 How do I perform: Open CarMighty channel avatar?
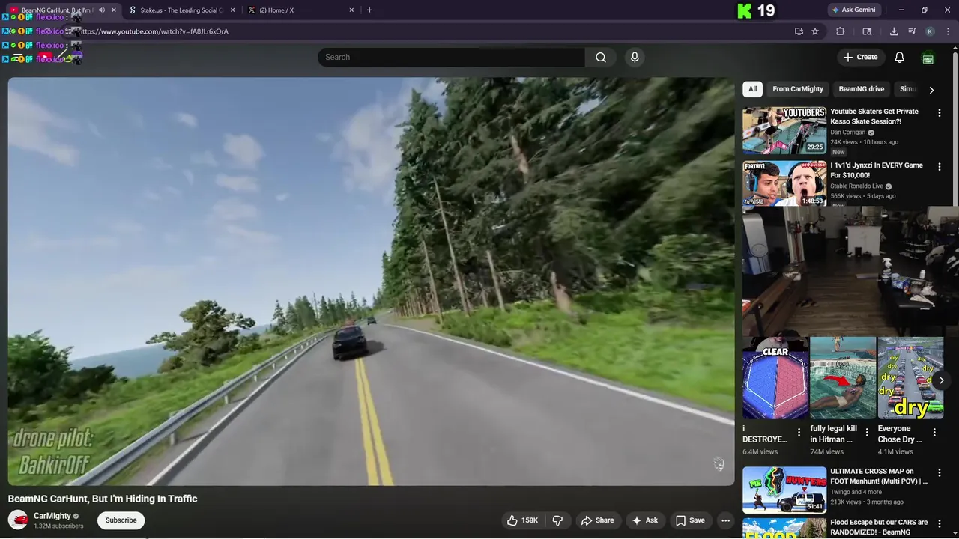coord(18,520)
